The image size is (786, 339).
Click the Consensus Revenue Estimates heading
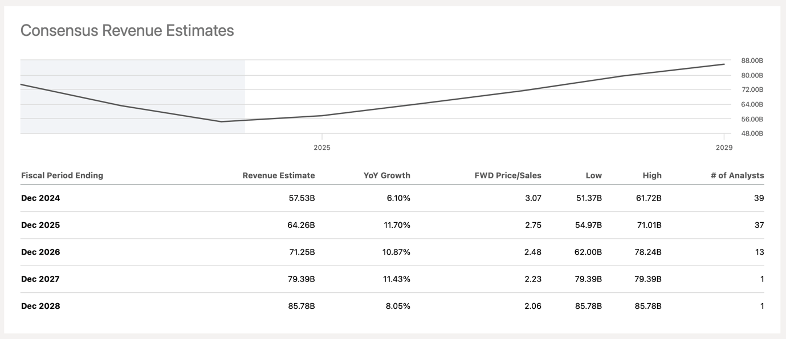[x=127, y=30]
